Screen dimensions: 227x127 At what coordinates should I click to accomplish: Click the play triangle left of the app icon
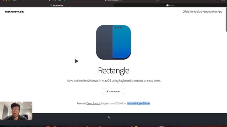[77, 61]
